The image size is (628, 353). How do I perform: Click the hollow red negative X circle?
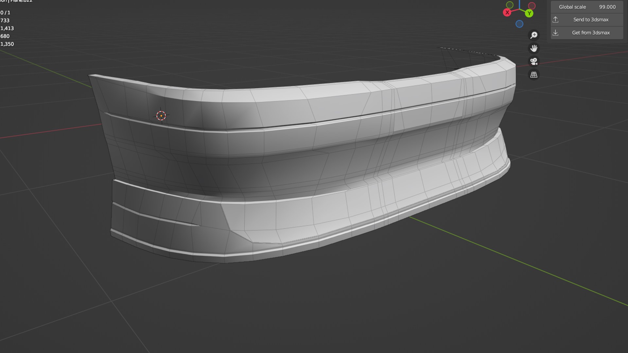point(532,6)
